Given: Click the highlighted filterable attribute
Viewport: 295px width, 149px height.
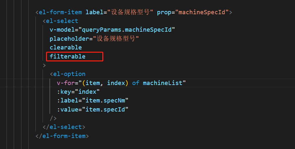Looking at the screenshot, I should pyautogui.click(x=67, y=57).
